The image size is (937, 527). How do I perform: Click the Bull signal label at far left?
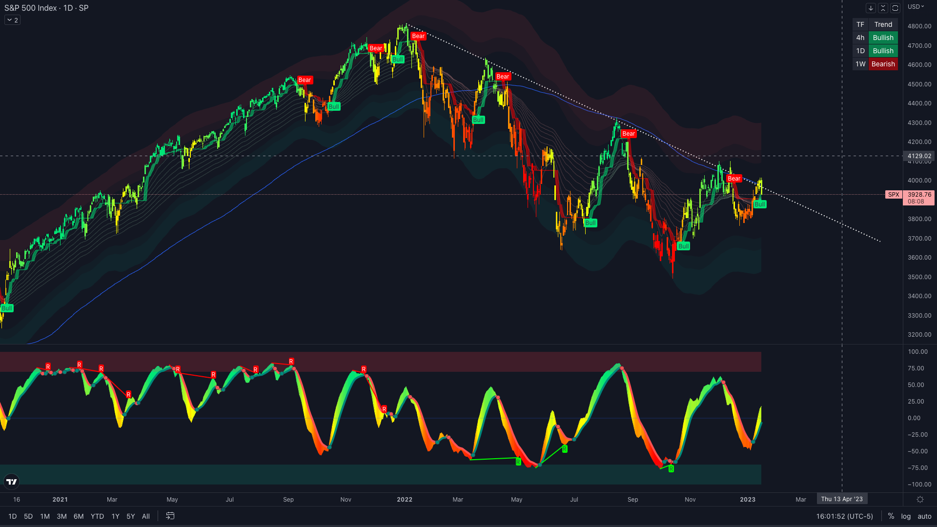pyautogui.click(x=7, y=308)
